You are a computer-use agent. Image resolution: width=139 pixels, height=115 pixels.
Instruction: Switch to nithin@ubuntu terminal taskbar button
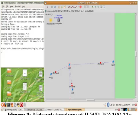[14, 110]
